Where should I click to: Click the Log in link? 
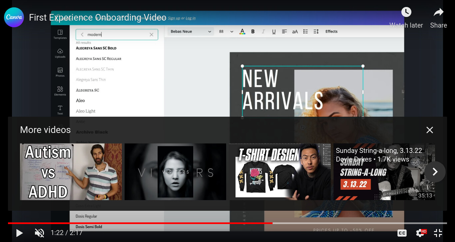pyautogui.click(x=191, y=18)
